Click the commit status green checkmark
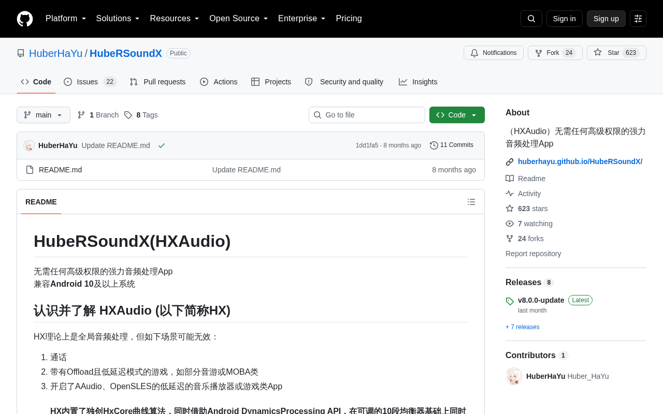 tap(162, 145)
